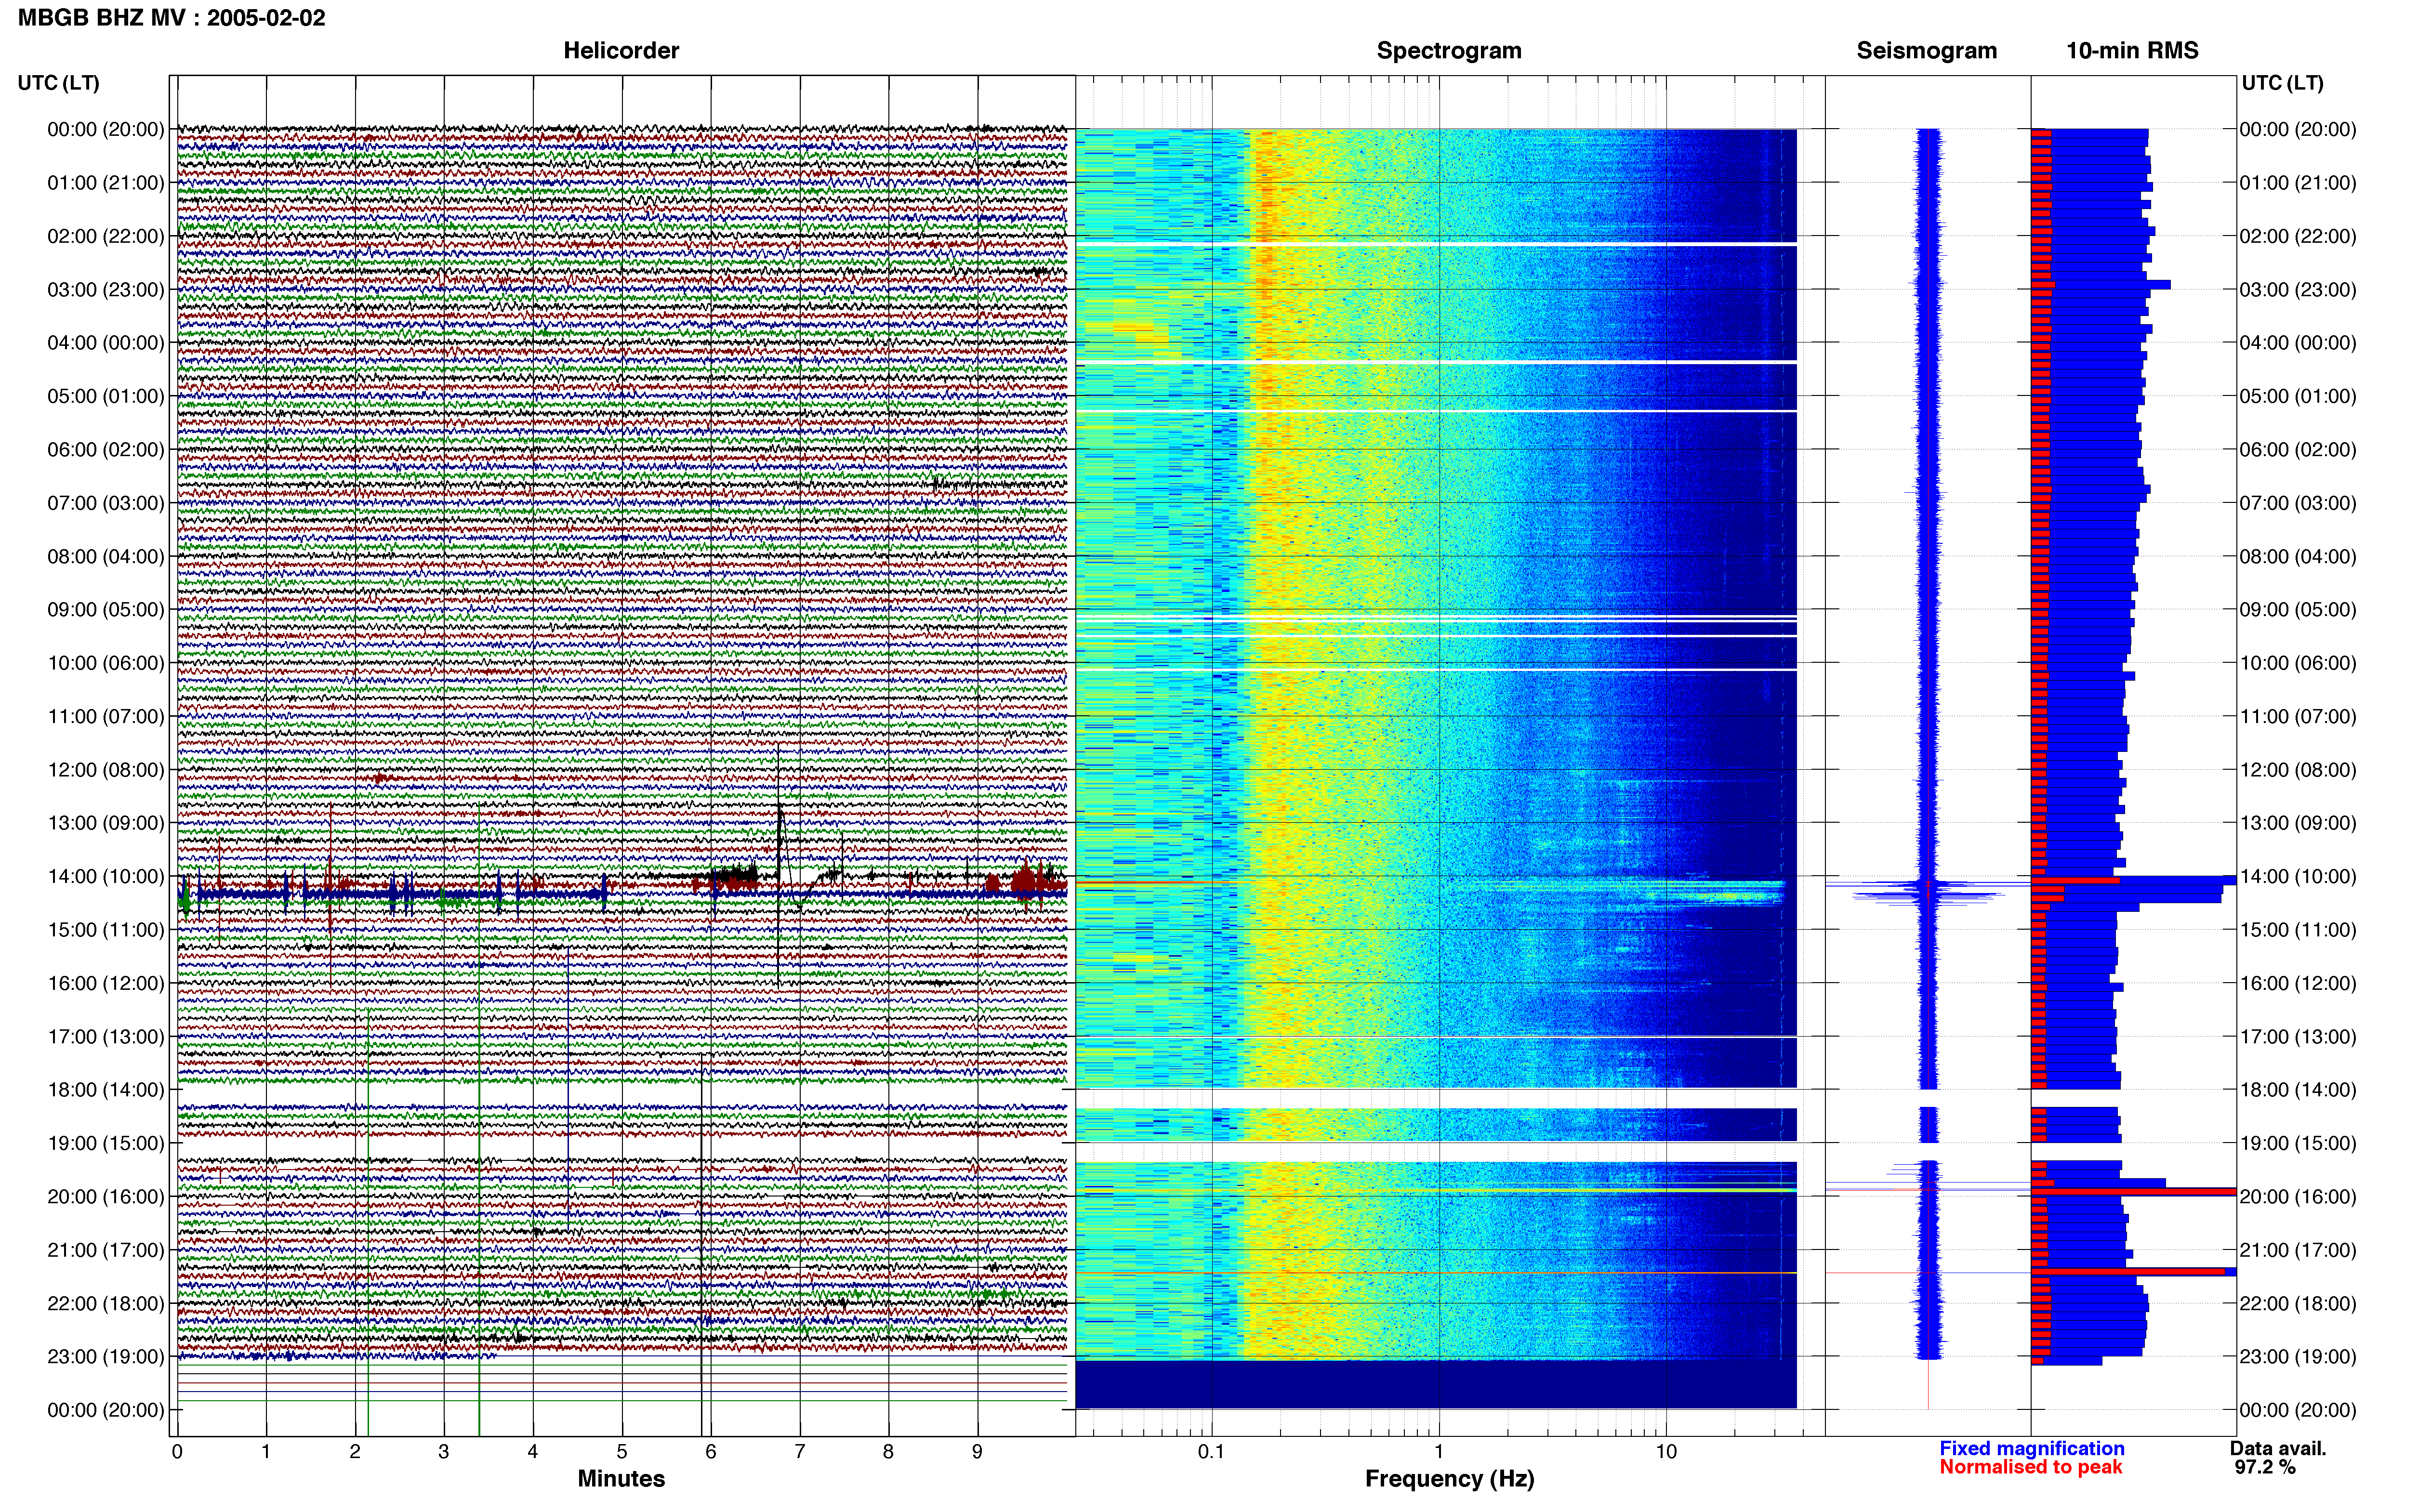This screenshot has height=1512, width=2418.
Task: Click the 10-min RMS heading
Action: (2132, 50)
